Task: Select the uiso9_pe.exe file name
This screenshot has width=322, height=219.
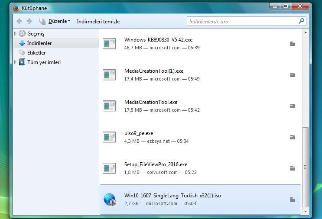Action: coord(139,133)
